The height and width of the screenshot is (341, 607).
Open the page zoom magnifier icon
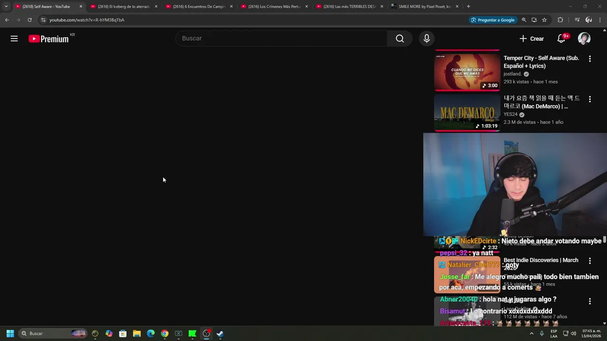[x=524, y=20]
